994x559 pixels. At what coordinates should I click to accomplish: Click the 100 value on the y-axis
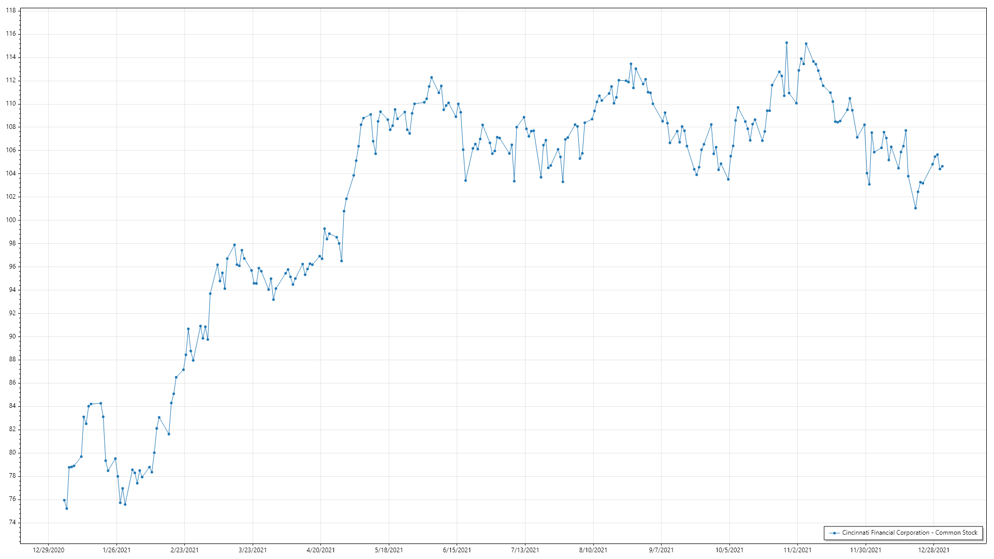point(11,220)
